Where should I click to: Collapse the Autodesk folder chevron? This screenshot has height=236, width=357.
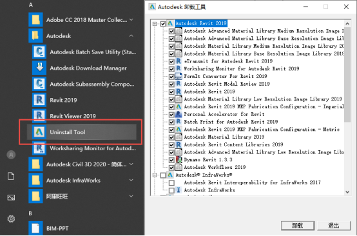[x=131, y=35]
